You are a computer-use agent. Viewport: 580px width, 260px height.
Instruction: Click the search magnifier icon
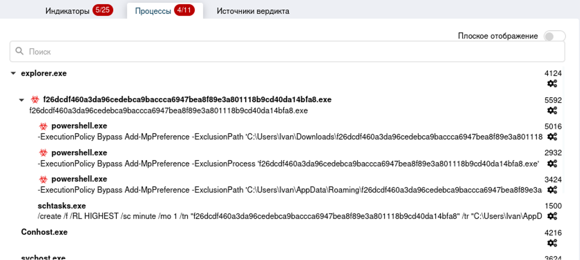coord(19,51)
